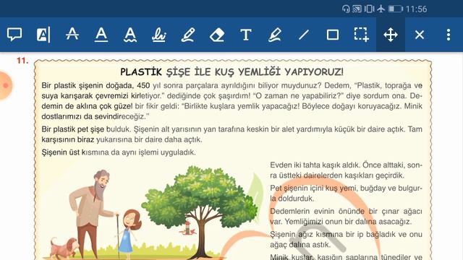Tap the line 'Şişenin üst kısmına da aynı işlemi uyguladık.'
The height and width of the screenshot is (260, 463).
pos(119,152)
